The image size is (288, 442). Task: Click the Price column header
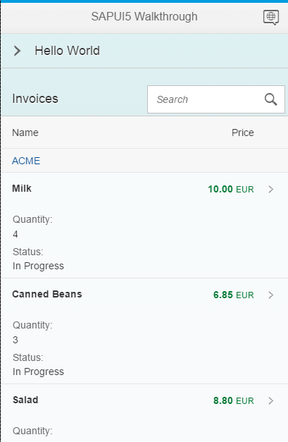[x=243, y=133]
